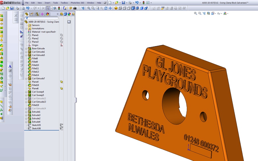Open the PropertyManager tab
Image resolution: width=258 pixels, height=161 pixels.
32,14
